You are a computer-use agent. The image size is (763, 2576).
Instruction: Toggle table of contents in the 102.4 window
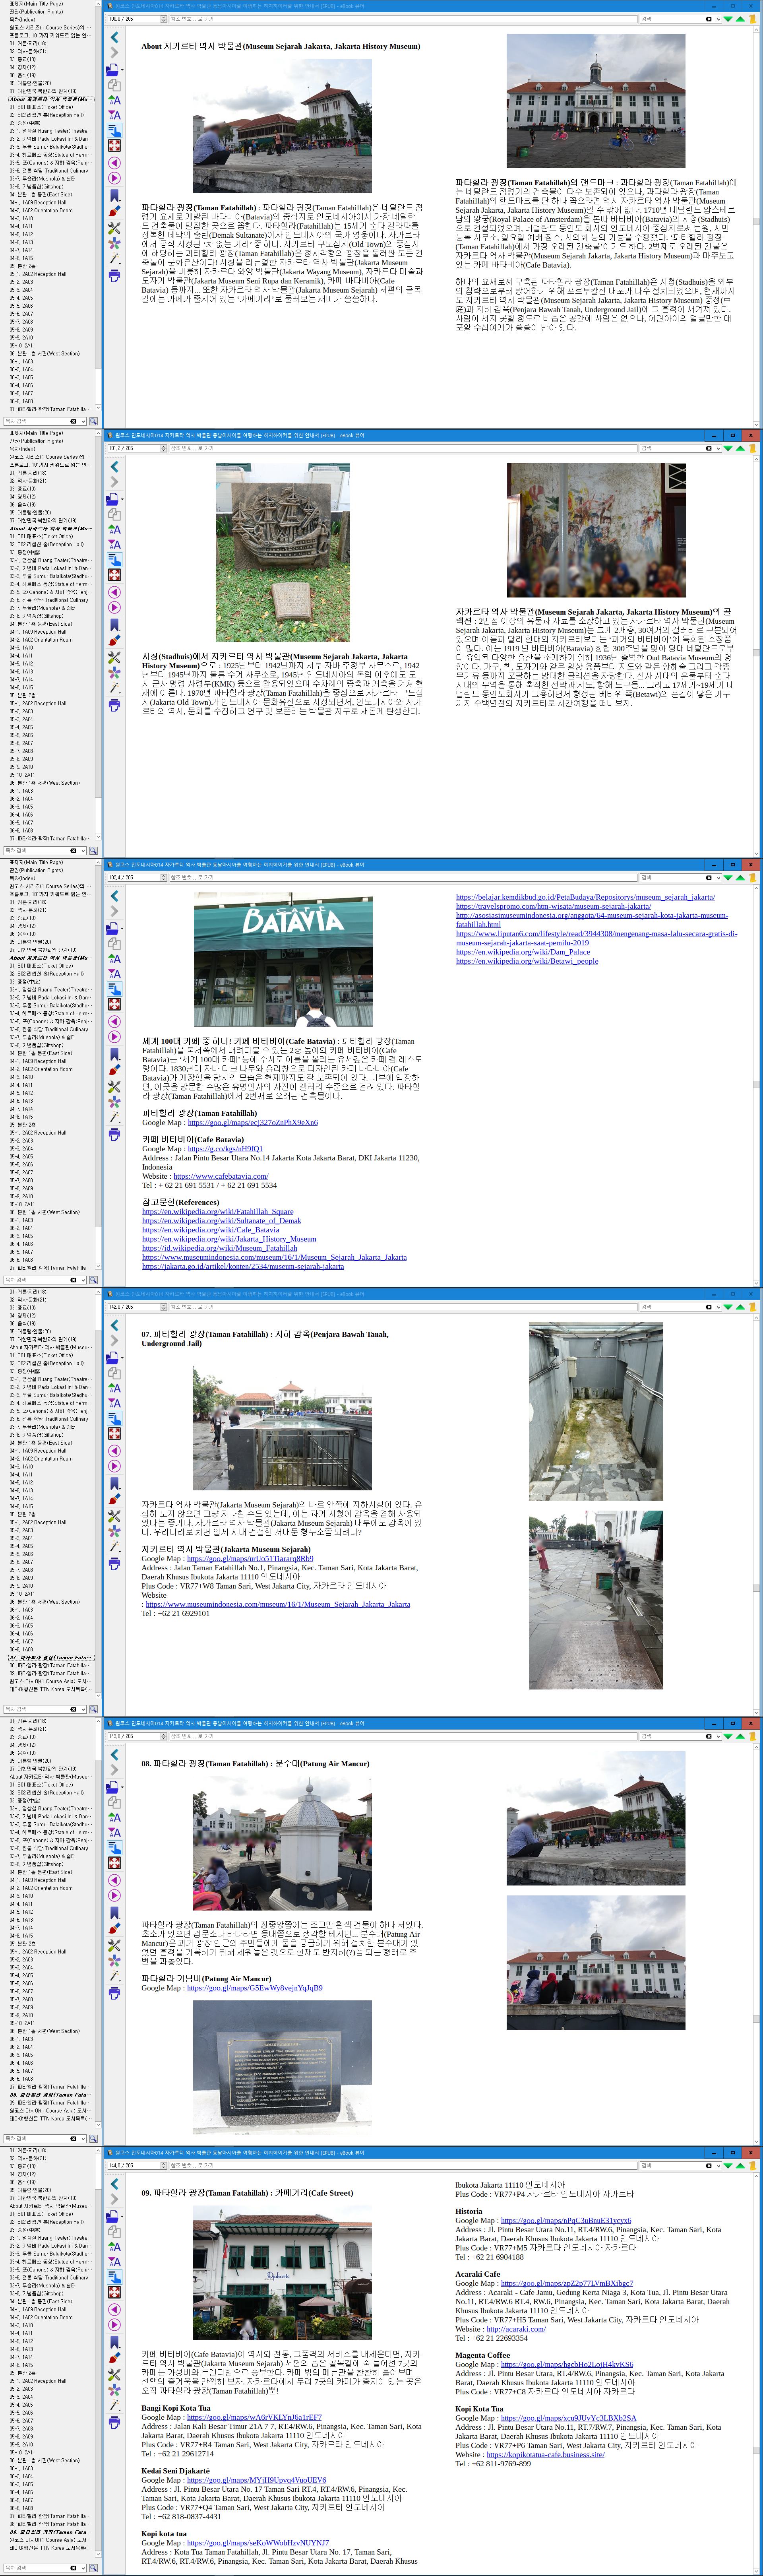coord(114,989)
